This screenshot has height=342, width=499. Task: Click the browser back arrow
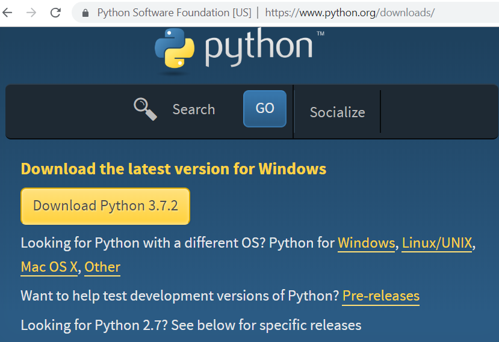8,12
